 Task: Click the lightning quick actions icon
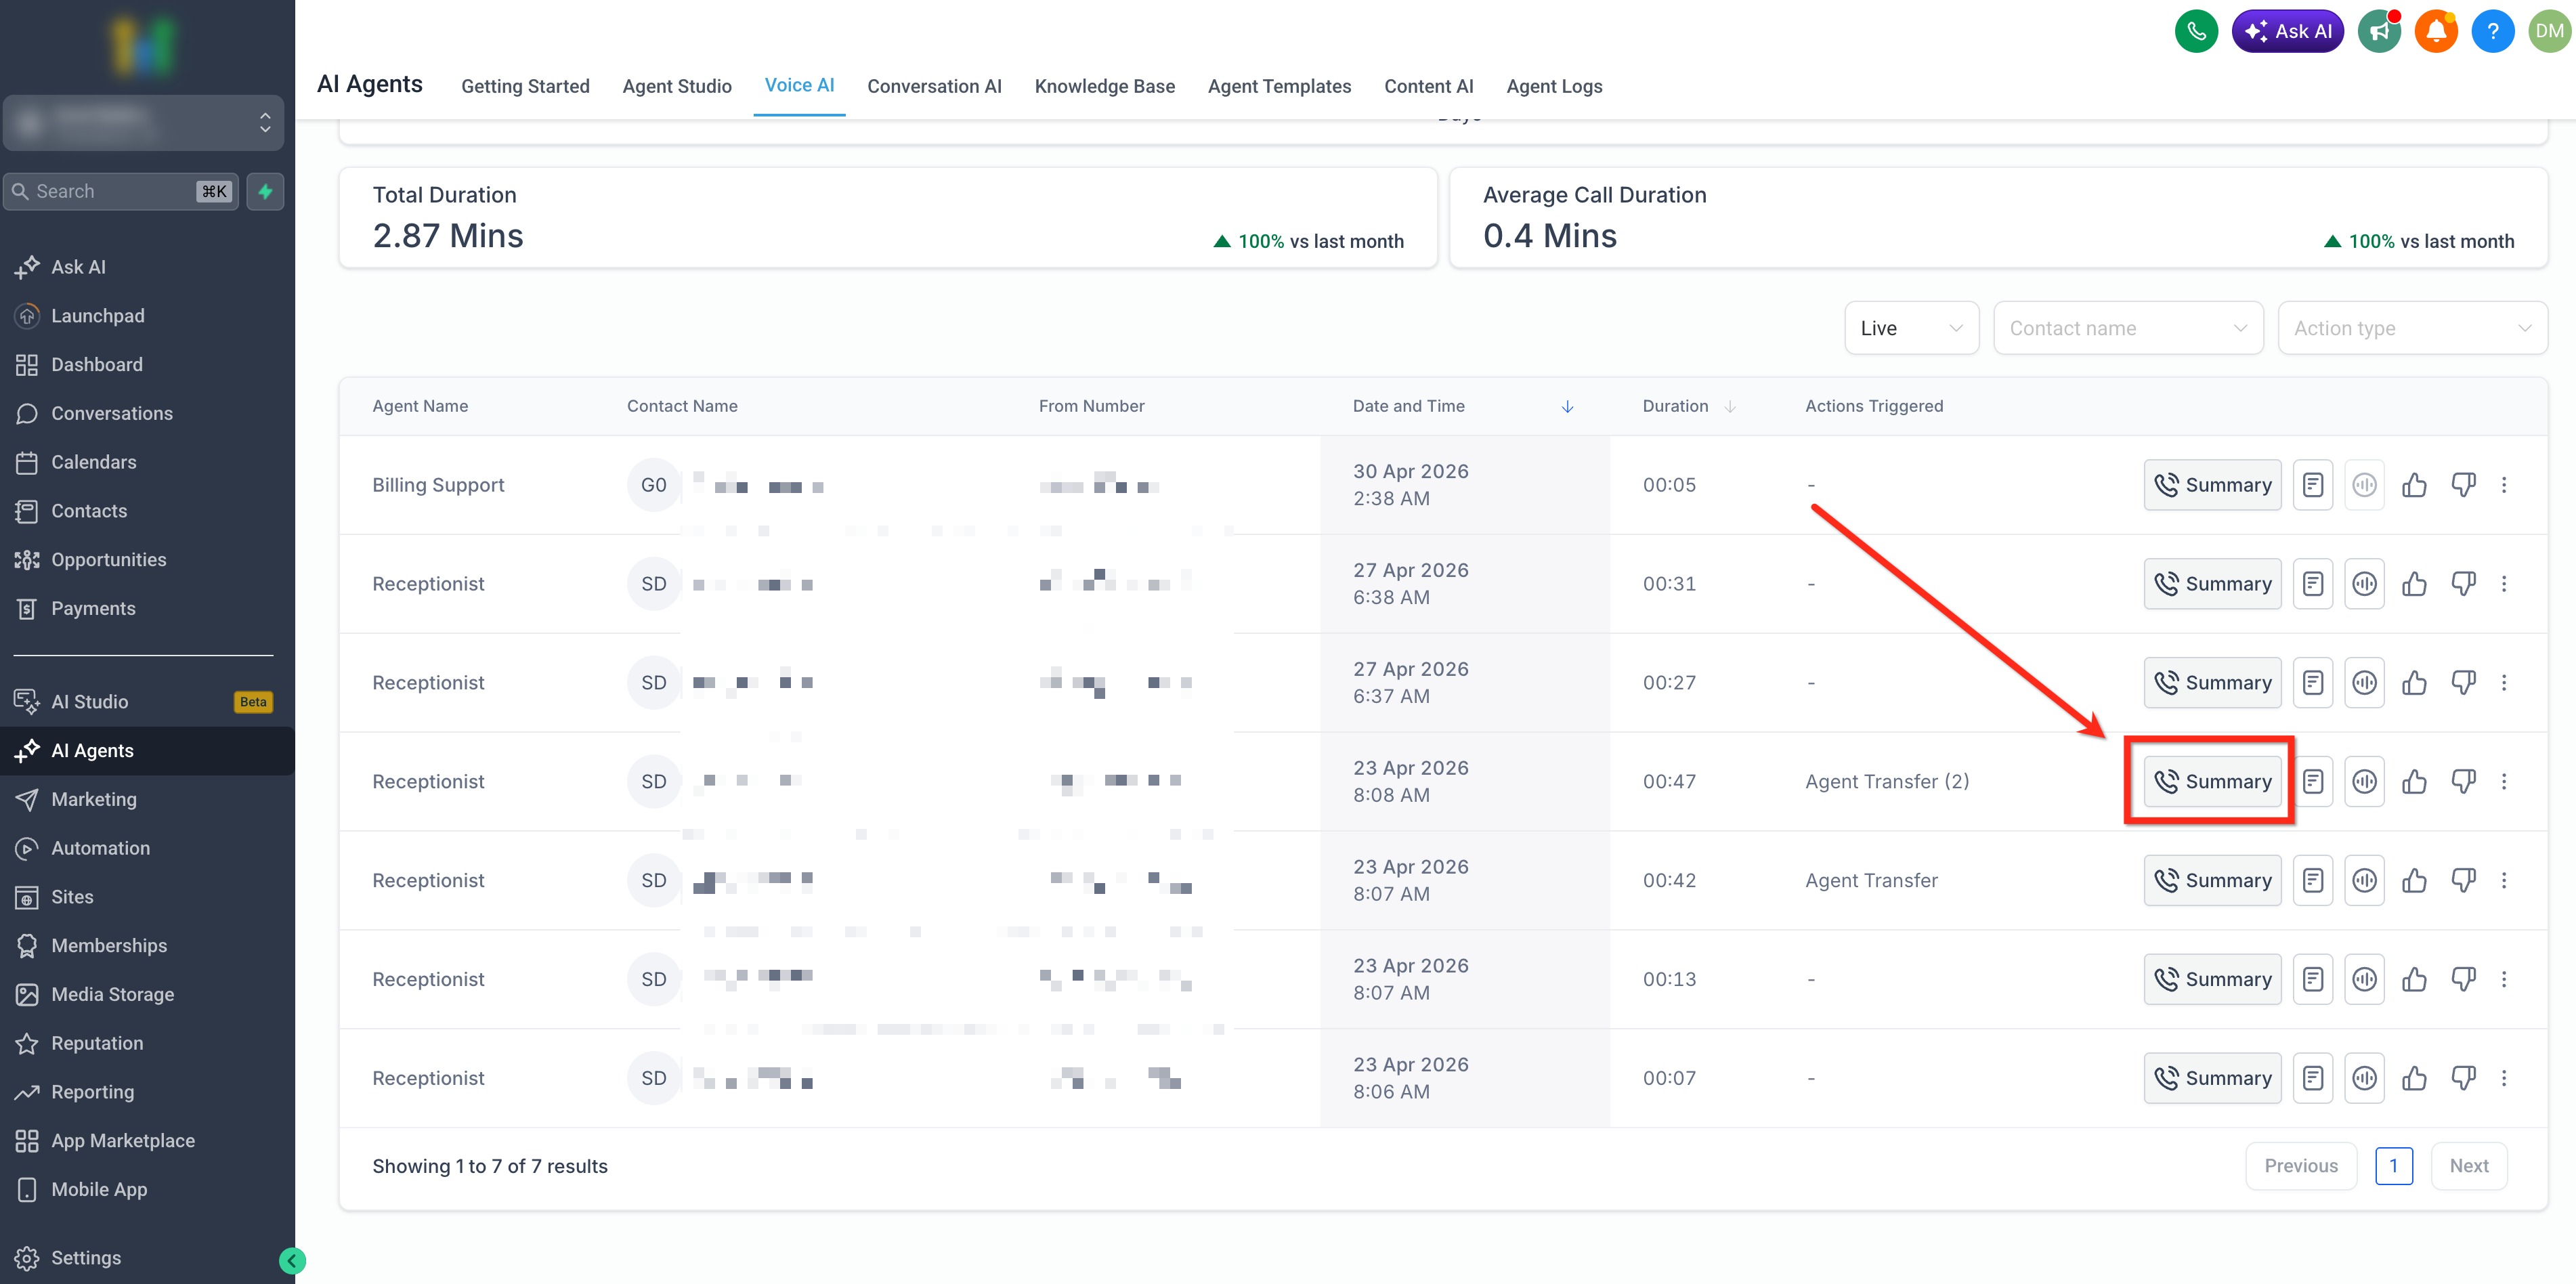coord(265,192)
